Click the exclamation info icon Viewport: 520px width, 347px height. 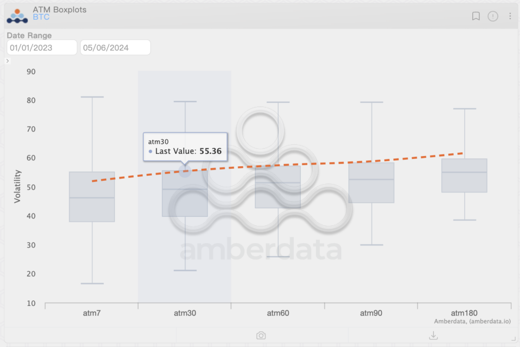(493, 16)
